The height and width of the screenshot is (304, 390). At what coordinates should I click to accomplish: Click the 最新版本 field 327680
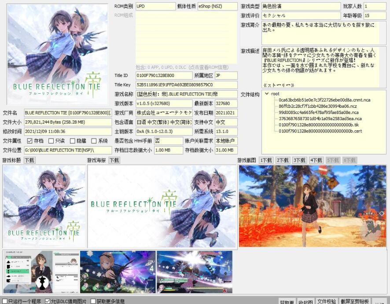(x=226, y=103)
